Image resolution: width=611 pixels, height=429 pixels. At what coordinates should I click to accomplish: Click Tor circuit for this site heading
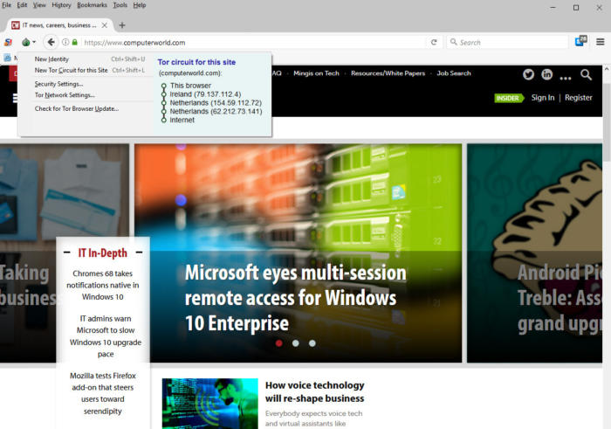196,62
